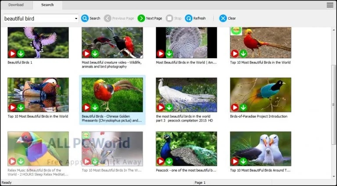Image resolution: width=337 pixels, height=186 pixels.
Task: Play the peacock compilation 2015 video
Action: [160, 107]
